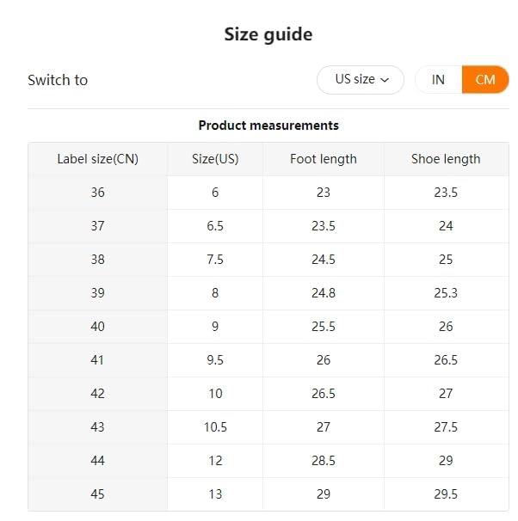Select the CN label size 36 cell
This screenshot has height=521, width=518.
click(x=97, y=193)
